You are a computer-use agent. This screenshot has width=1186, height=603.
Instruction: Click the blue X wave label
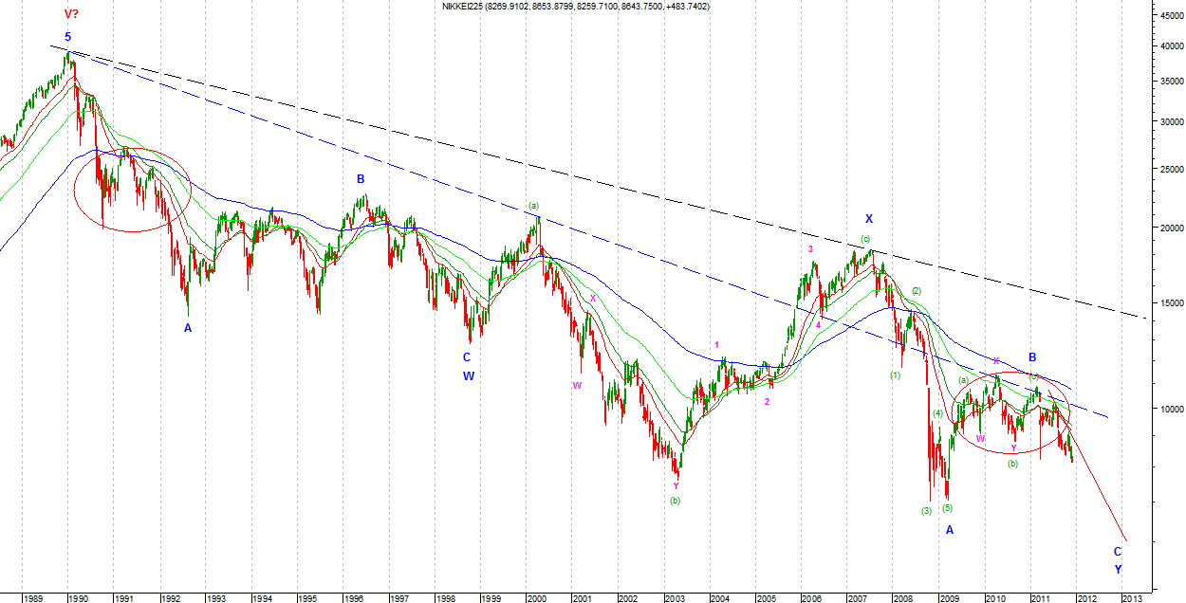click(868, 218)
